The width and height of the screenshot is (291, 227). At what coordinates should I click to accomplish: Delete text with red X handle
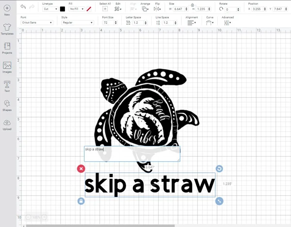81,169
